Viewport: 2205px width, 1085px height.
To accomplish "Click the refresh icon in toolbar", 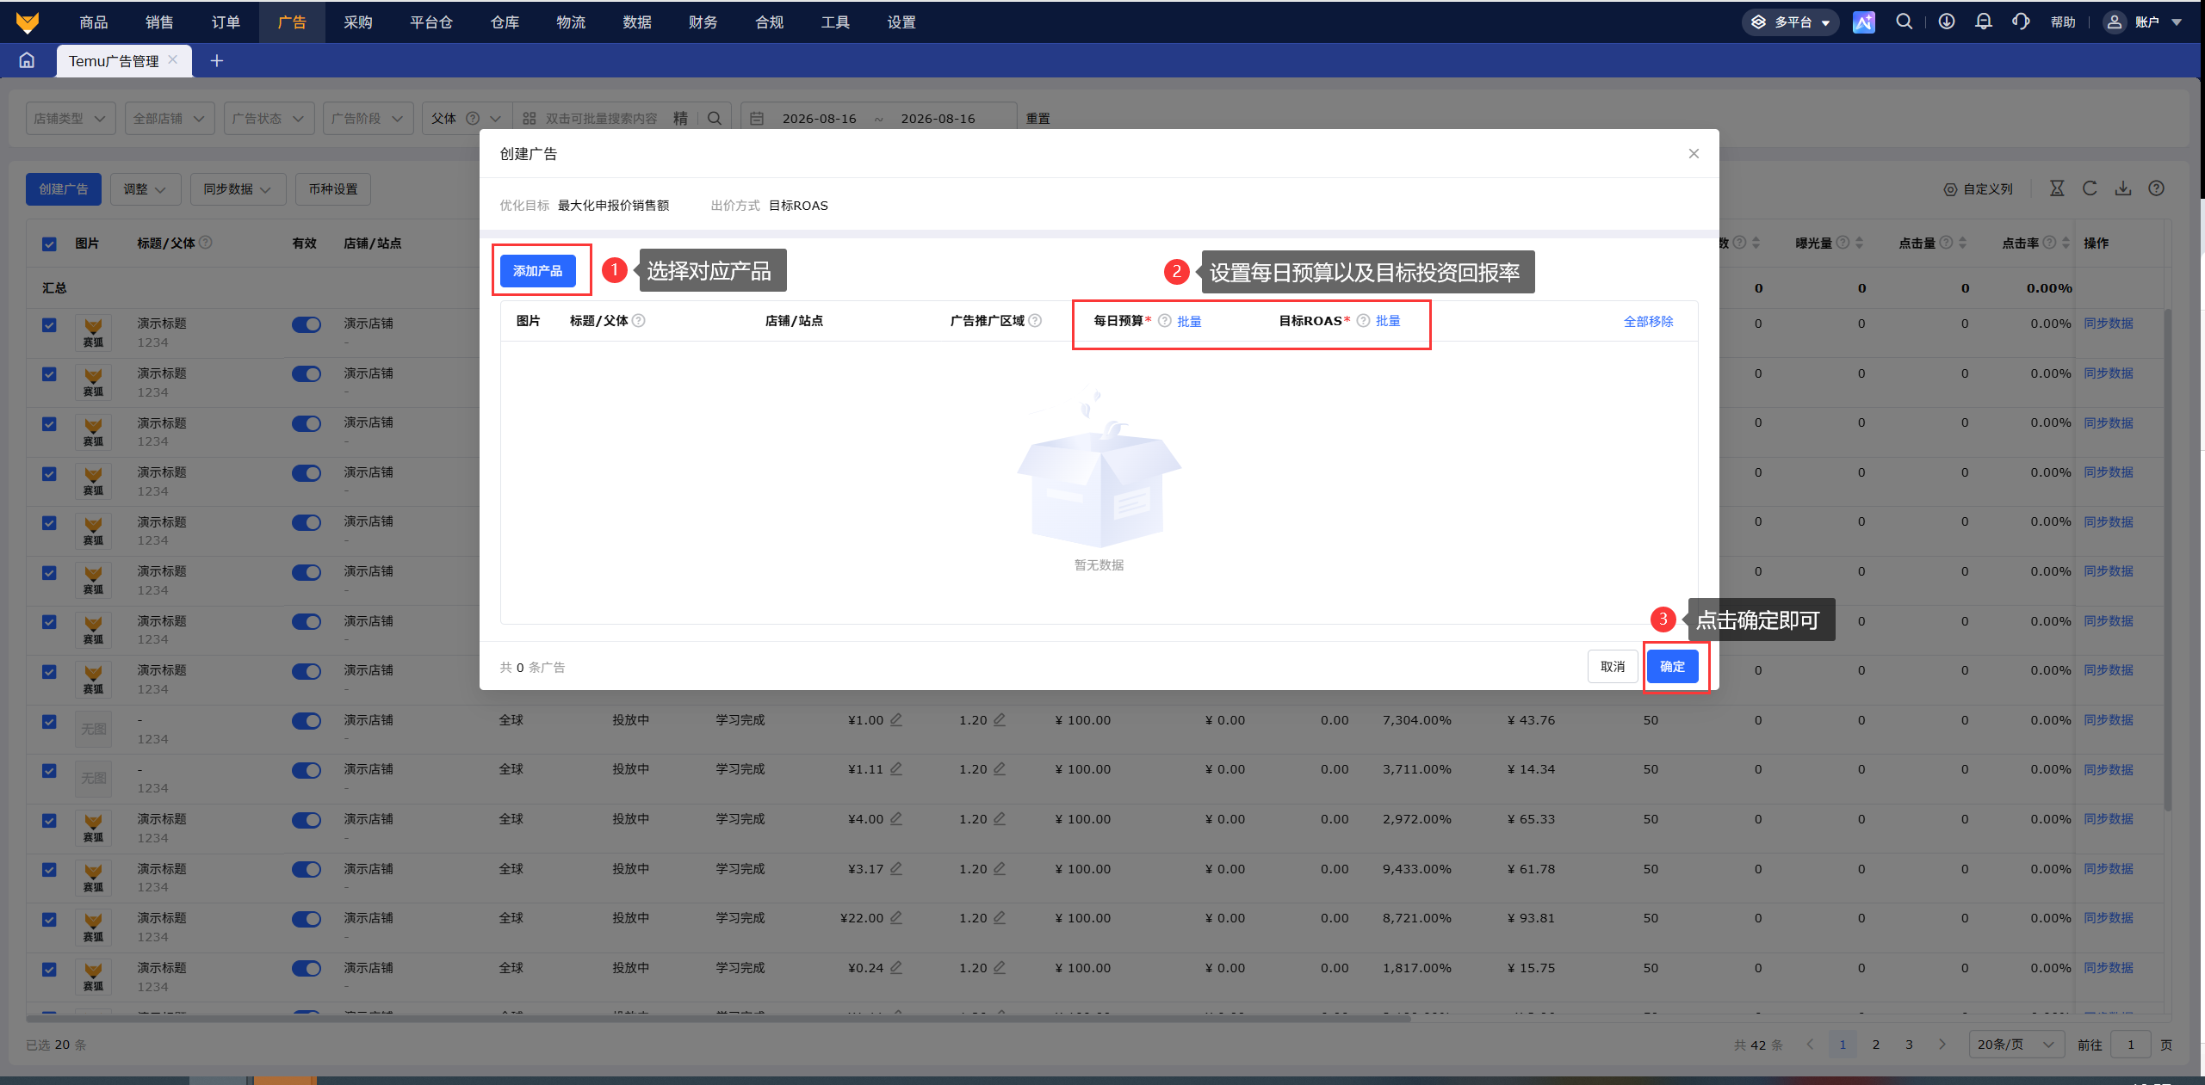I will [2090, 188].
